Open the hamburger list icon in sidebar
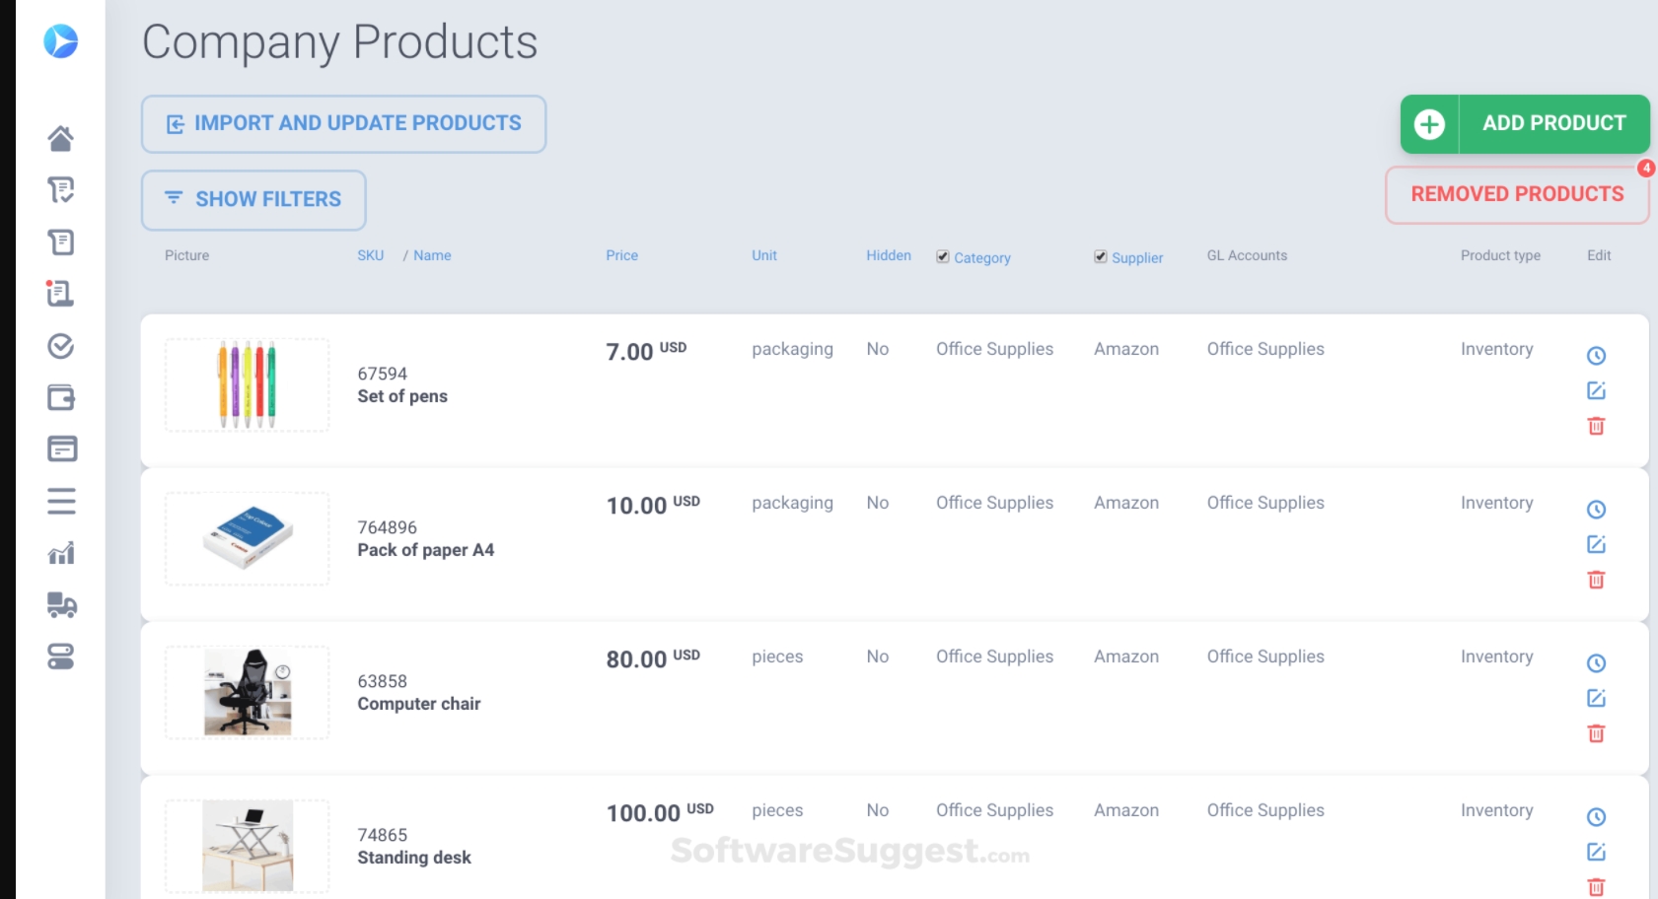This screenshot has width=1658, height=899. (x=61, y=501)
